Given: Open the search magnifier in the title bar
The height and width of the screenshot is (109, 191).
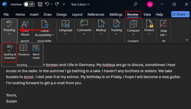Looking at the screenshot, I should click(x=135, y=4).
